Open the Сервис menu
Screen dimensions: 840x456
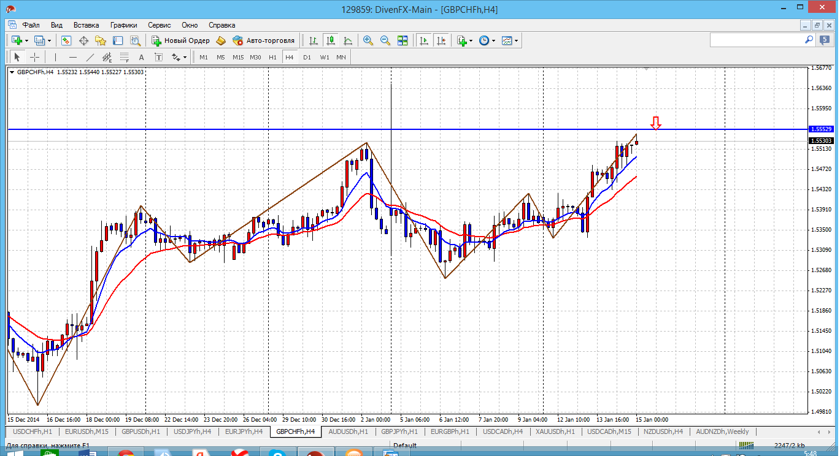[160, 25]
